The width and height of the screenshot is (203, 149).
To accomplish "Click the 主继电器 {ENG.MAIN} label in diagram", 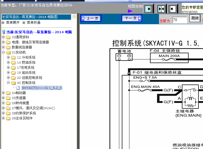I will pos(188,113).
